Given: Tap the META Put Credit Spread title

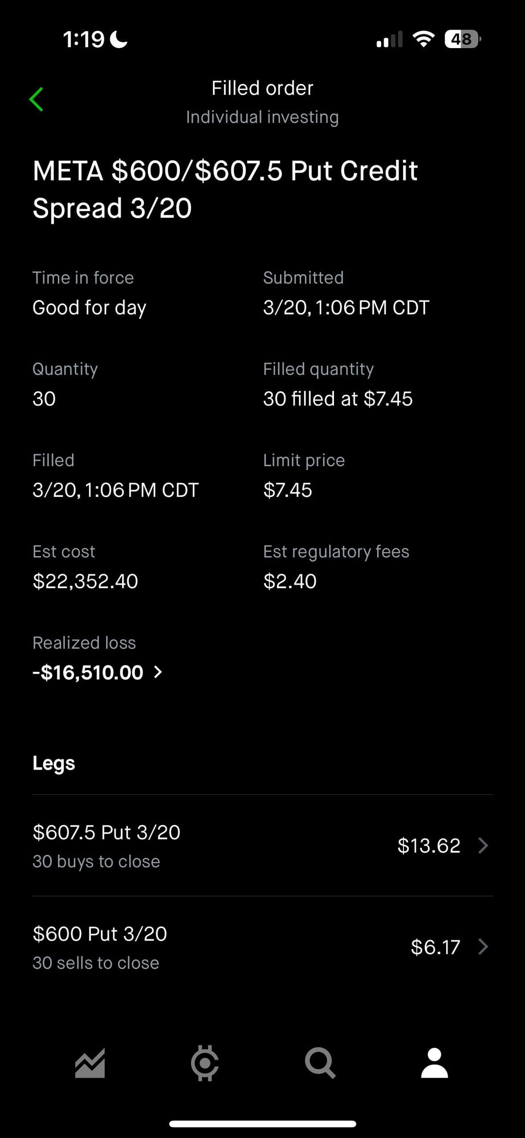Looking at the screenshot, I should click(225, 190).
